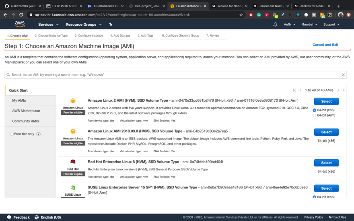Click the Cancel and Exit link

pyautogui.click(x=325, y=45)
